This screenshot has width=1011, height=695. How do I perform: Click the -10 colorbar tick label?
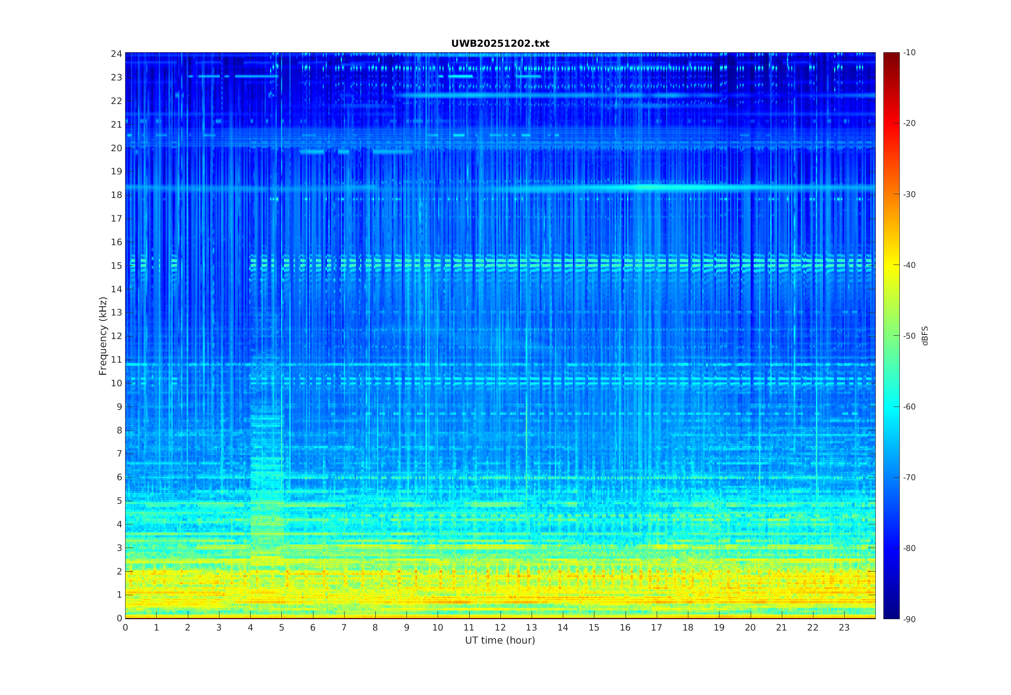click(909, 53)
